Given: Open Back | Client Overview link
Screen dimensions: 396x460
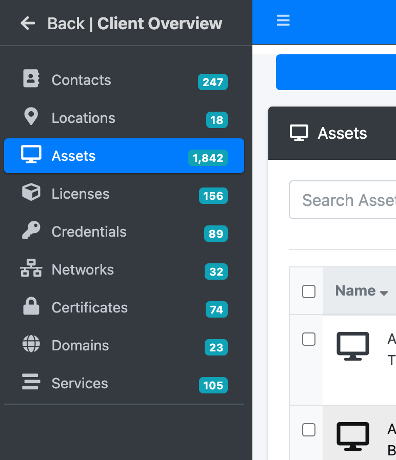Looking at the screenshot, I should [x=122, y=24].
